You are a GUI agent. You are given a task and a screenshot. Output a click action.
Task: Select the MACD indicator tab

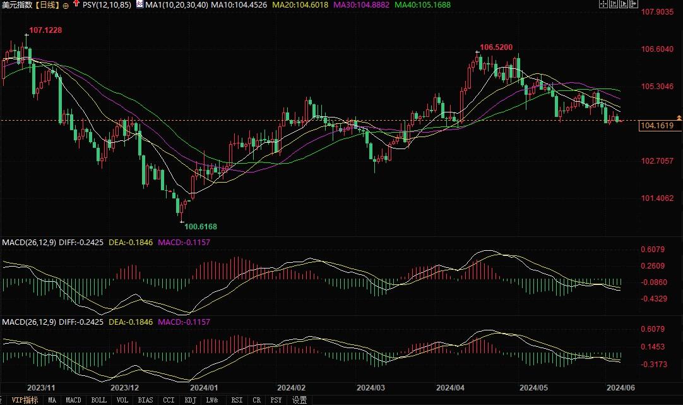74,400
